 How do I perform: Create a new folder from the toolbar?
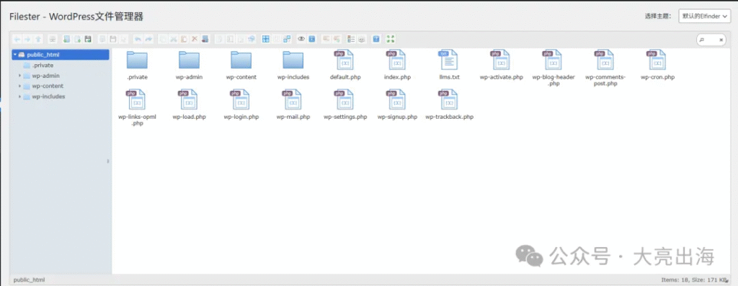click(66, 39)
